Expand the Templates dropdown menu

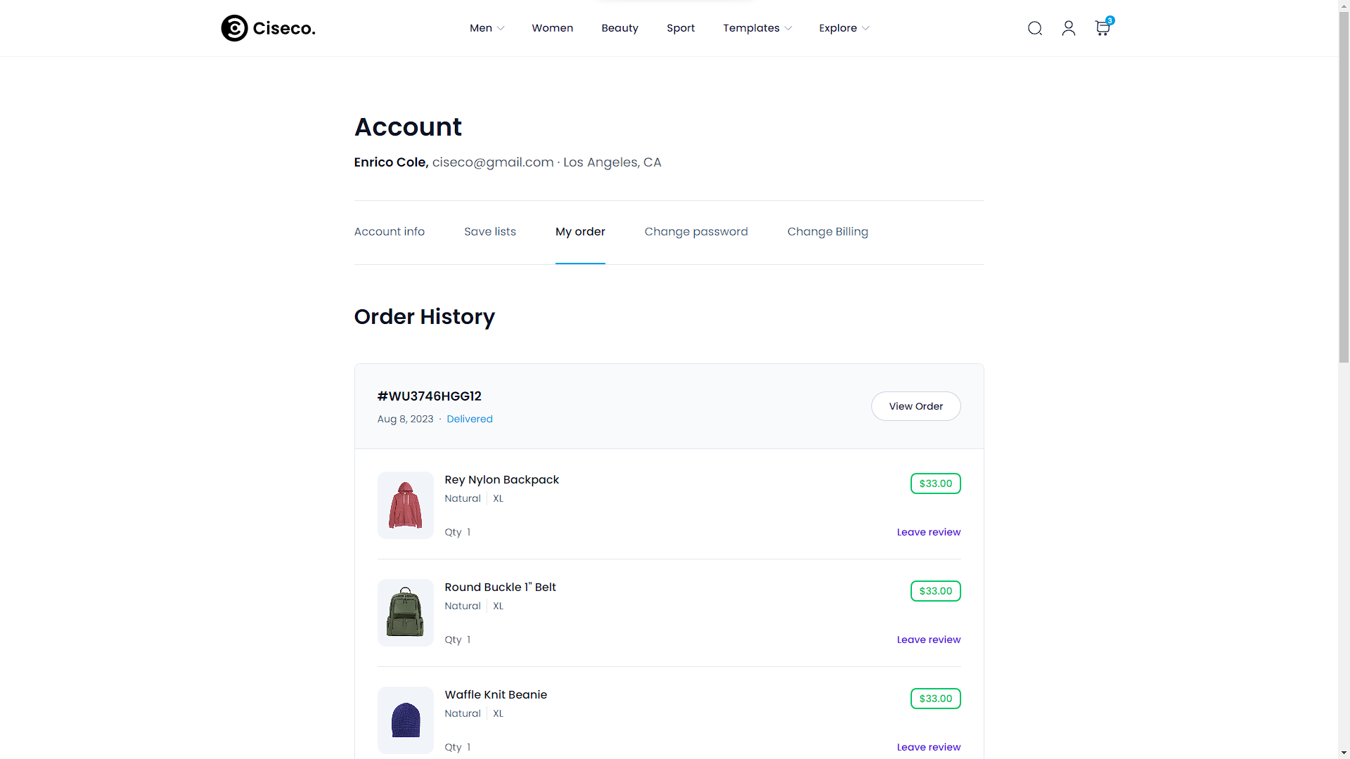(x=757, y=28)
